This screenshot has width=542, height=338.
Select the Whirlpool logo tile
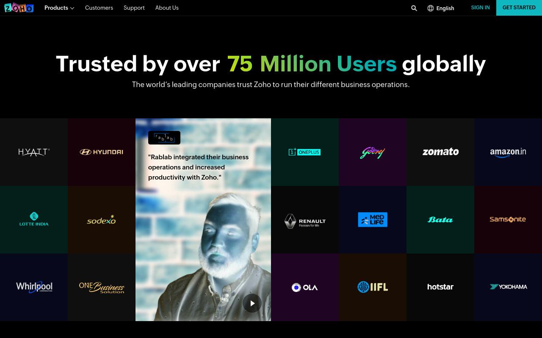[34, 287]
